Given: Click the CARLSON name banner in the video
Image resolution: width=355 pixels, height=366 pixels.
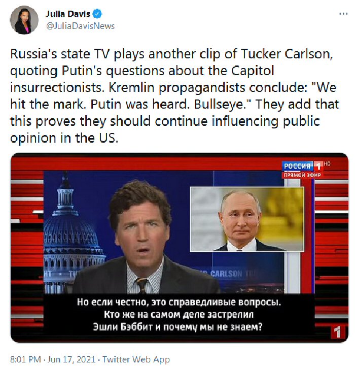Looking at the screenshot, I should pyautogui.click(x=227, y=274).
